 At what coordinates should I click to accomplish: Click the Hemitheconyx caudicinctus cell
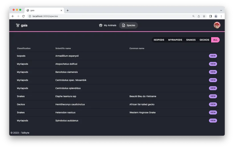tap(70, 104)
